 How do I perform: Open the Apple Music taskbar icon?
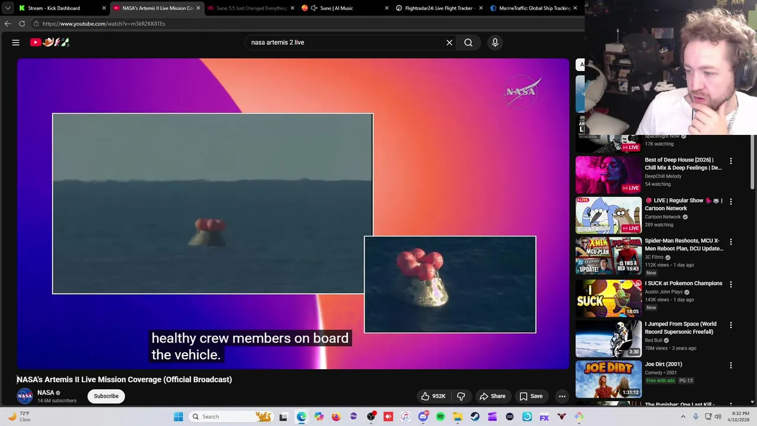(x=405, y=417)
